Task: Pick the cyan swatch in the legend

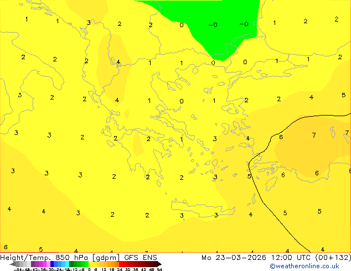Action: tap(67, 264)
